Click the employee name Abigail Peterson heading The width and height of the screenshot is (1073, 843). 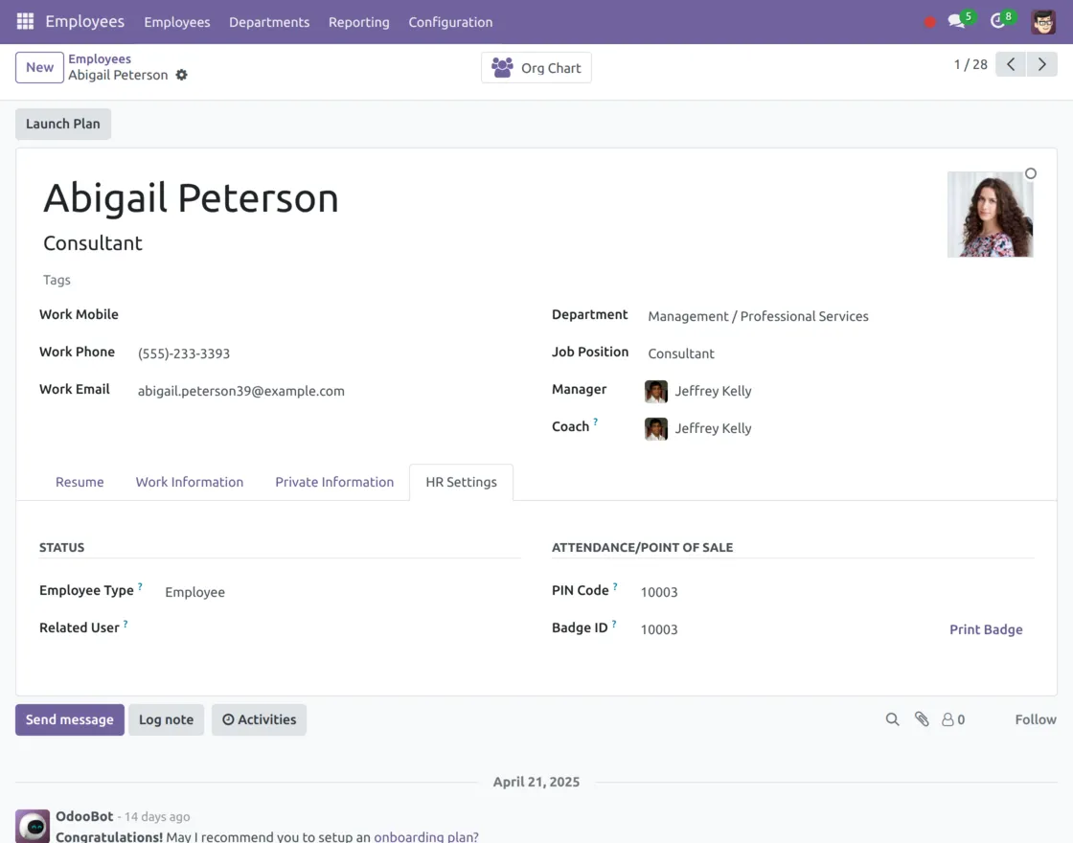[x=191, y=198]
